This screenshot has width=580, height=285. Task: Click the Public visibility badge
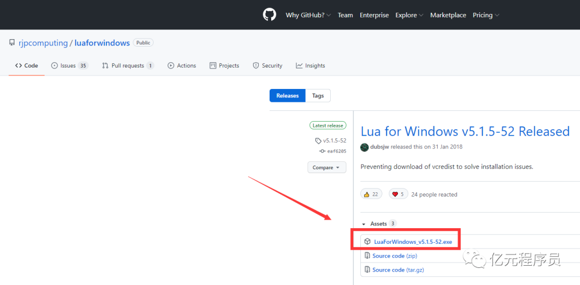pyautogui.click(x=143, y=43)
